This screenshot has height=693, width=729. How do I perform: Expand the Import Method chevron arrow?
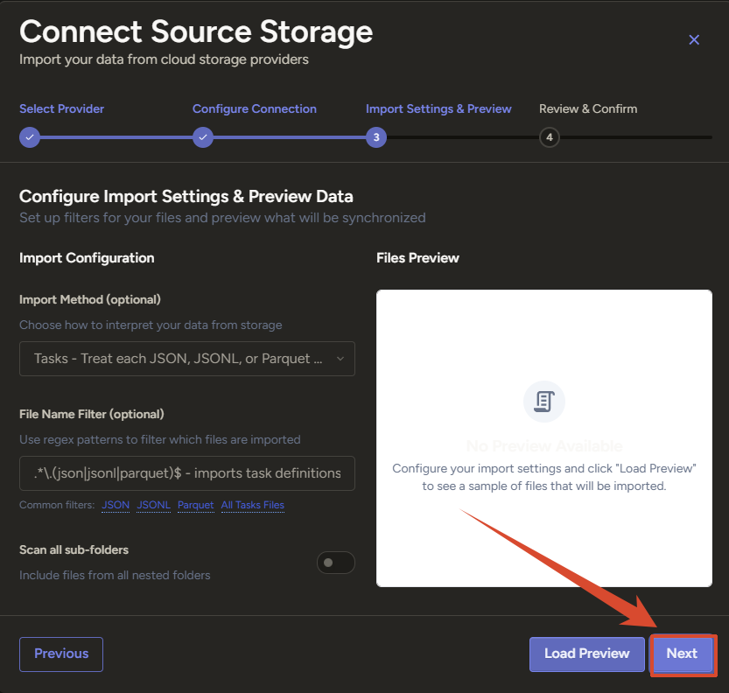[x=340, y=359]
